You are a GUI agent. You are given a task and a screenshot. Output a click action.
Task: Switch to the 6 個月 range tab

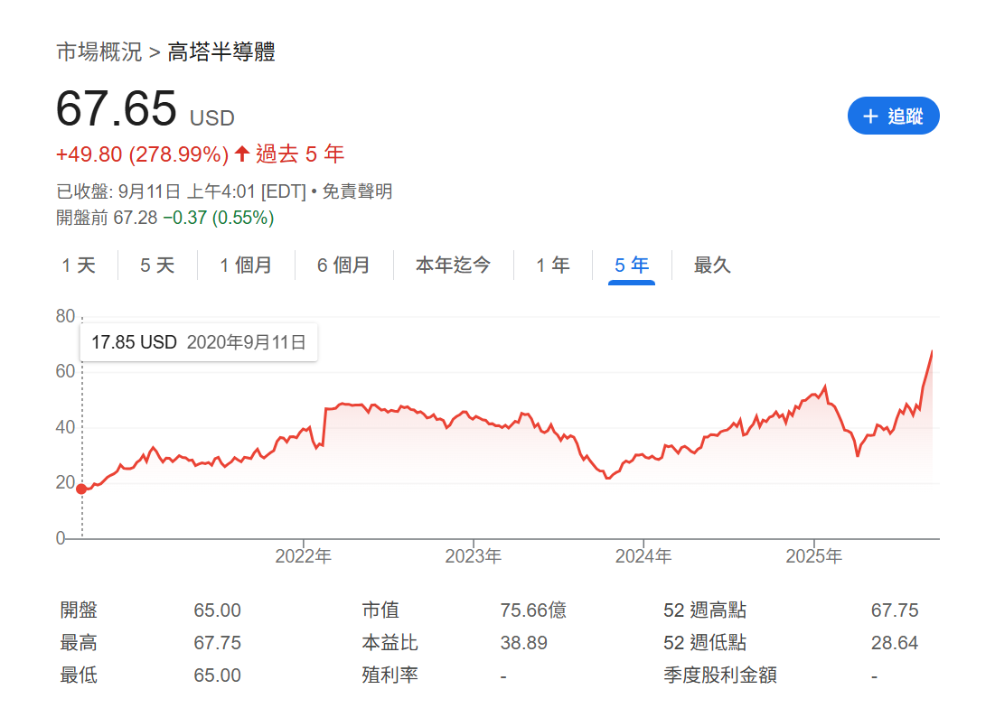point(343,265)
